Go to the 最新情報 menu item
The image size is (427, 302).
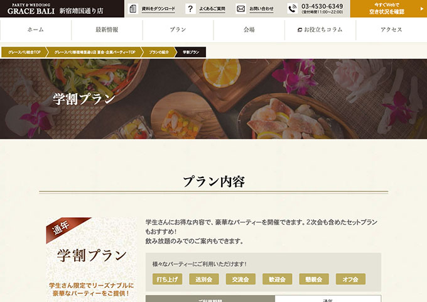pos(107,30)
